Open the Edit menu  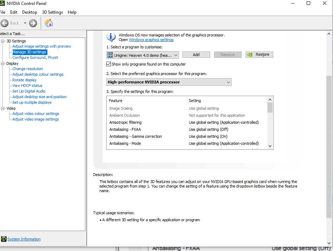pyautogui.click(x=14, y=12)
